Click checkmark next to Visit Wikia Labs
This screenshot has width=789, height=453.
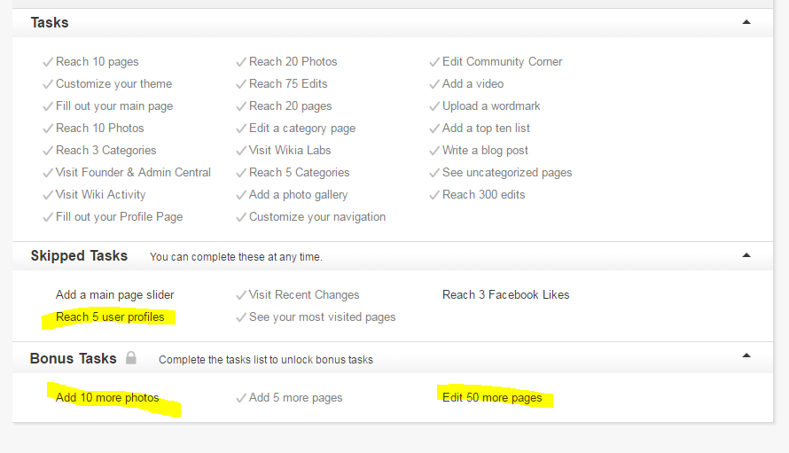pyautogui.click(x=241, y=151)
